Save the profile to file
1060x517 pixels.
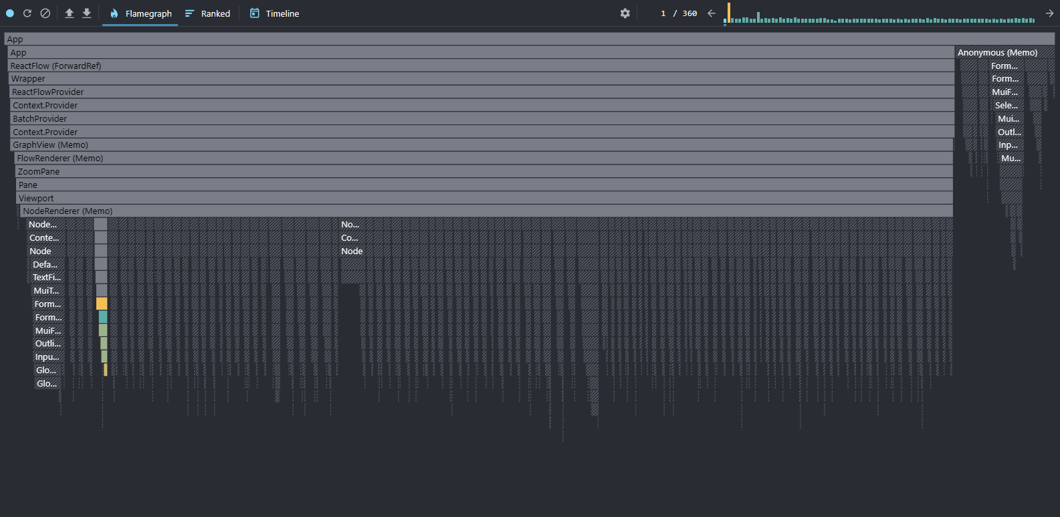(x=87, y=13)
